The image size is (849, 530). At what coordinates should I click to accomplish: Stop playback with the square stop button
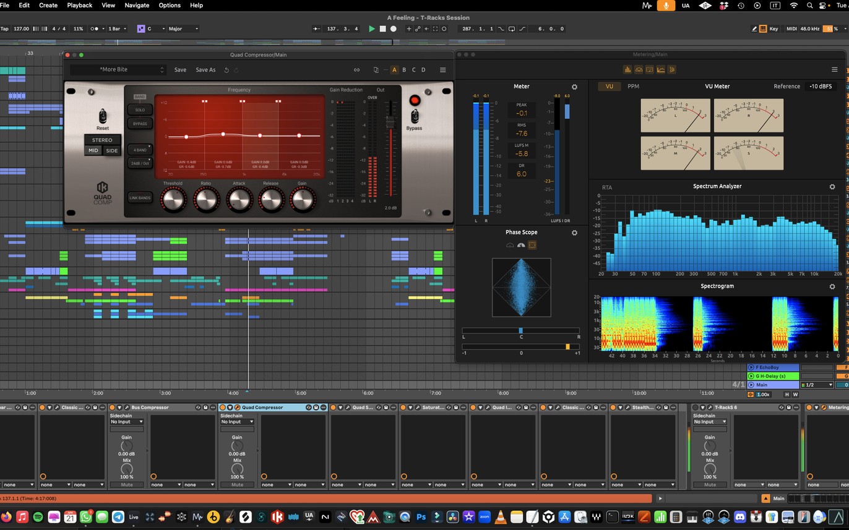(382, 29)
